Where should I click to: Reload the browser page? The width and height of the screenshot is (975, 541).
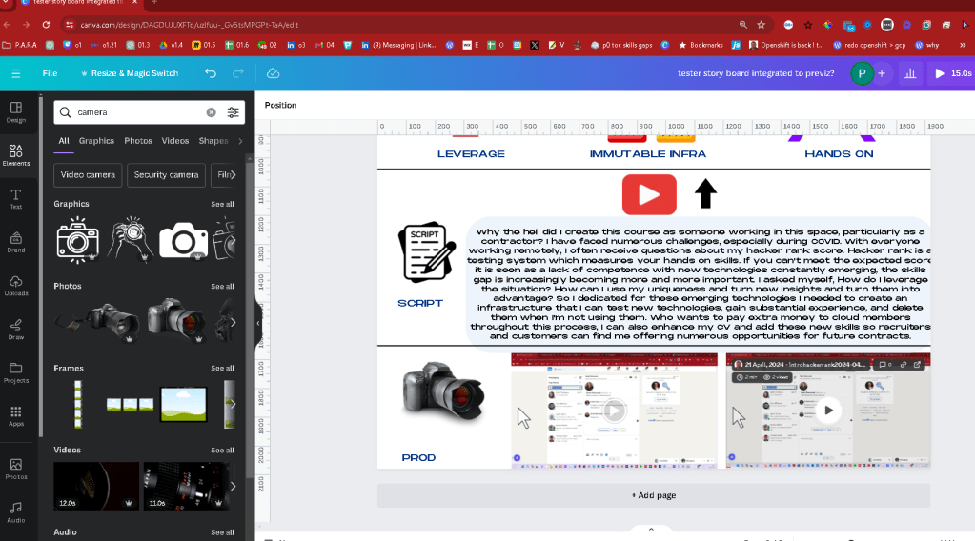46,25
